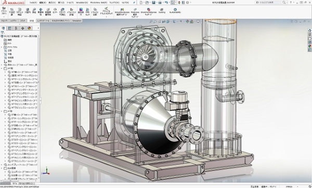The width and height of the screenshot is (312, 188).
Task: Open the Simulation menu in menu bar
Action: click(82, 3)
